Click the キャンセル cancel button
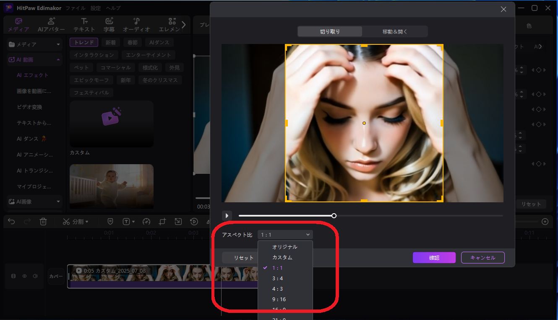Screen dimensions: 558x320 [483, 258]
